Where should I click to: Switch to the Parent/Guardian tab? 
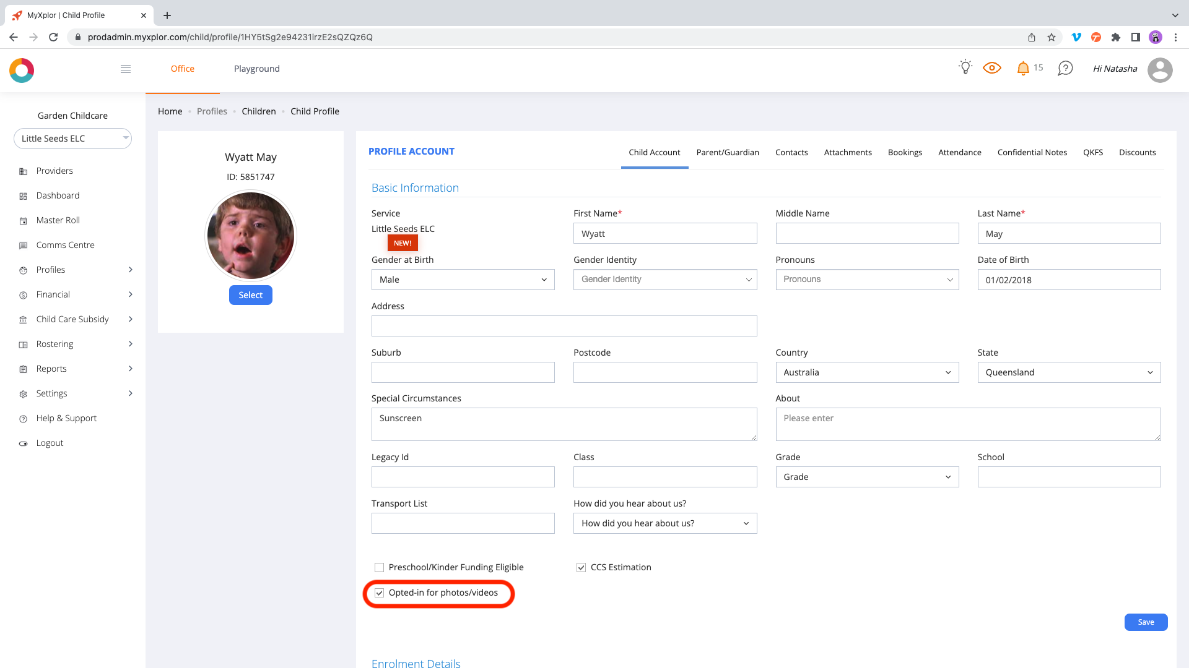[x=728, y=152]
